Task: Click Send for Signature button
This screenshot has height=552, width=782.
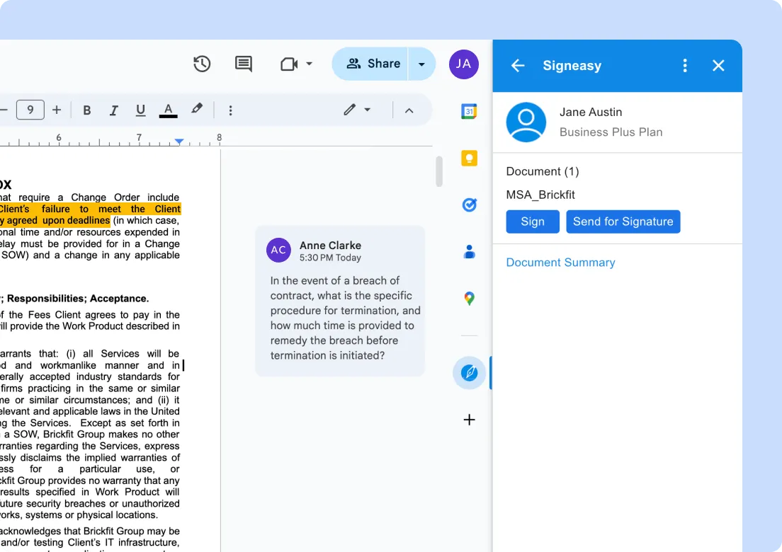Action: tap(623, 222)
